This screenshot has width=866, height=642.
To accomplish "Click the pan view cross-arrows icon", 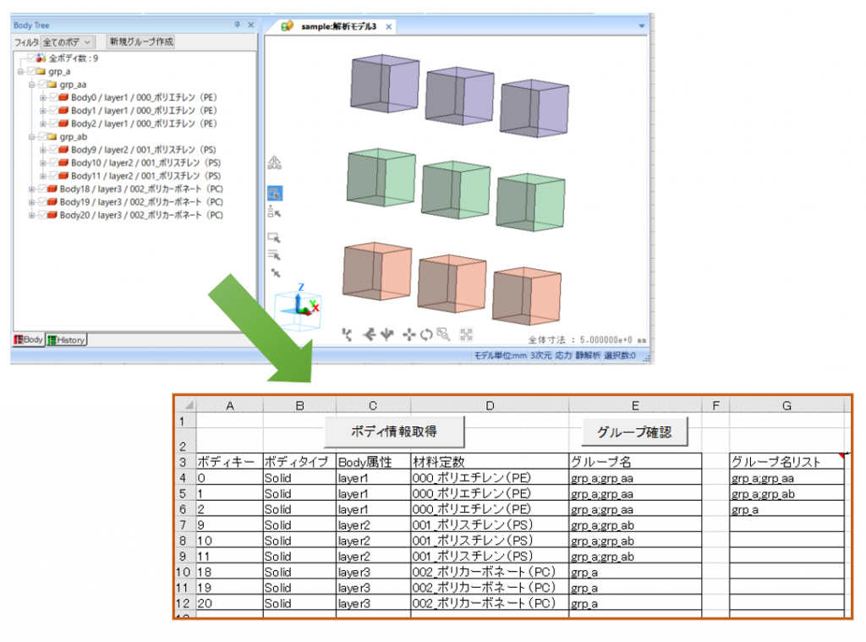I will click(x=408, y=335).
